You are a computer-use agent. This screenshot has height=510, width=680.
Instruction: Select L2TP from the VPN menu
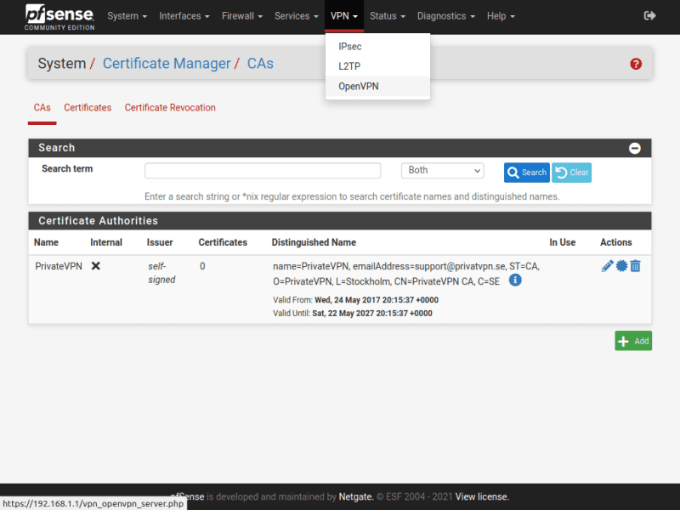[x=350, y=66]
